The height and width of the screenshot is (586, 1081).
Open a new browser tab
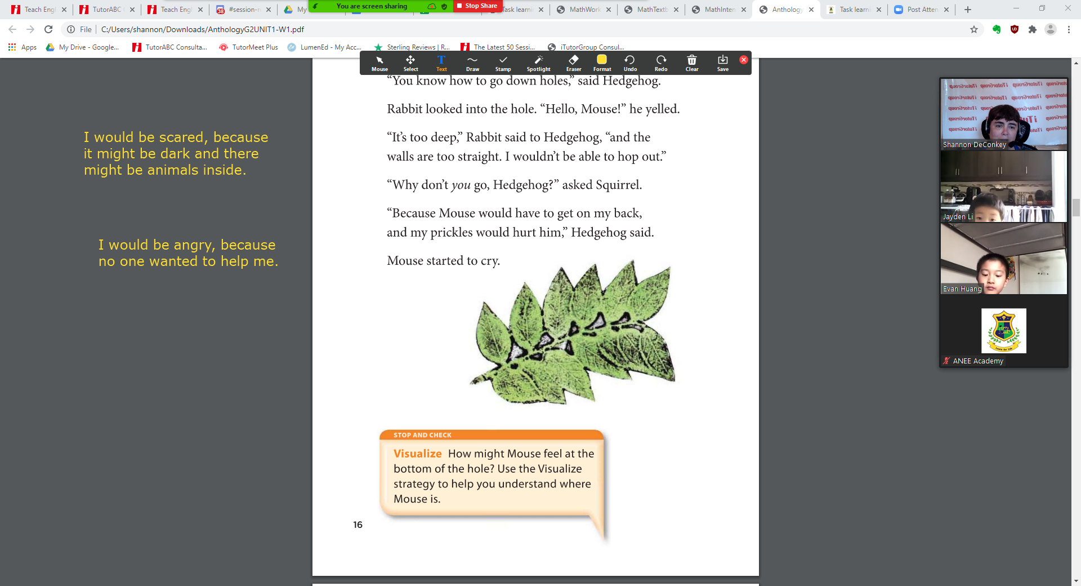pos(968,10)
